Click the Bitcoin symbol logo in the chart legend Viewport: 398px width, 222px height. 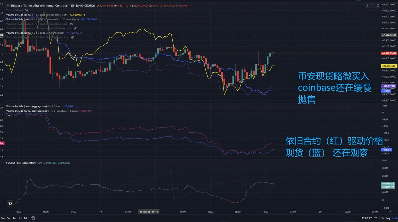8,6
